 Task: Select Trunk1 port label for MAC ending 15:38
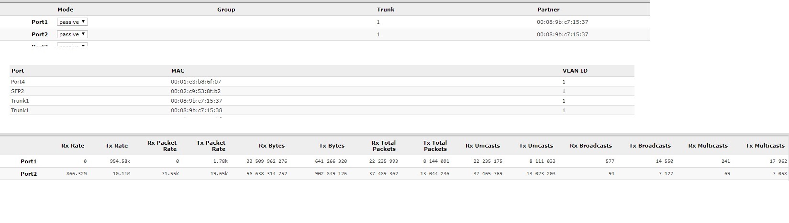tap(20, 110)
